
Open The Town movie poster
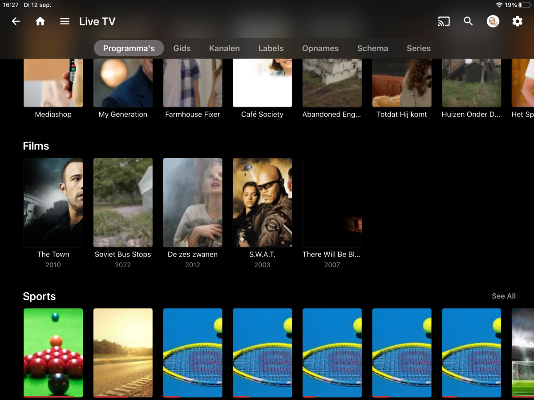(x=53, y=202)
